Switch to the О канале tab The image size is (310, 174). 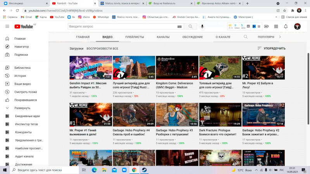pyautogui.click(x=223, y=37)
